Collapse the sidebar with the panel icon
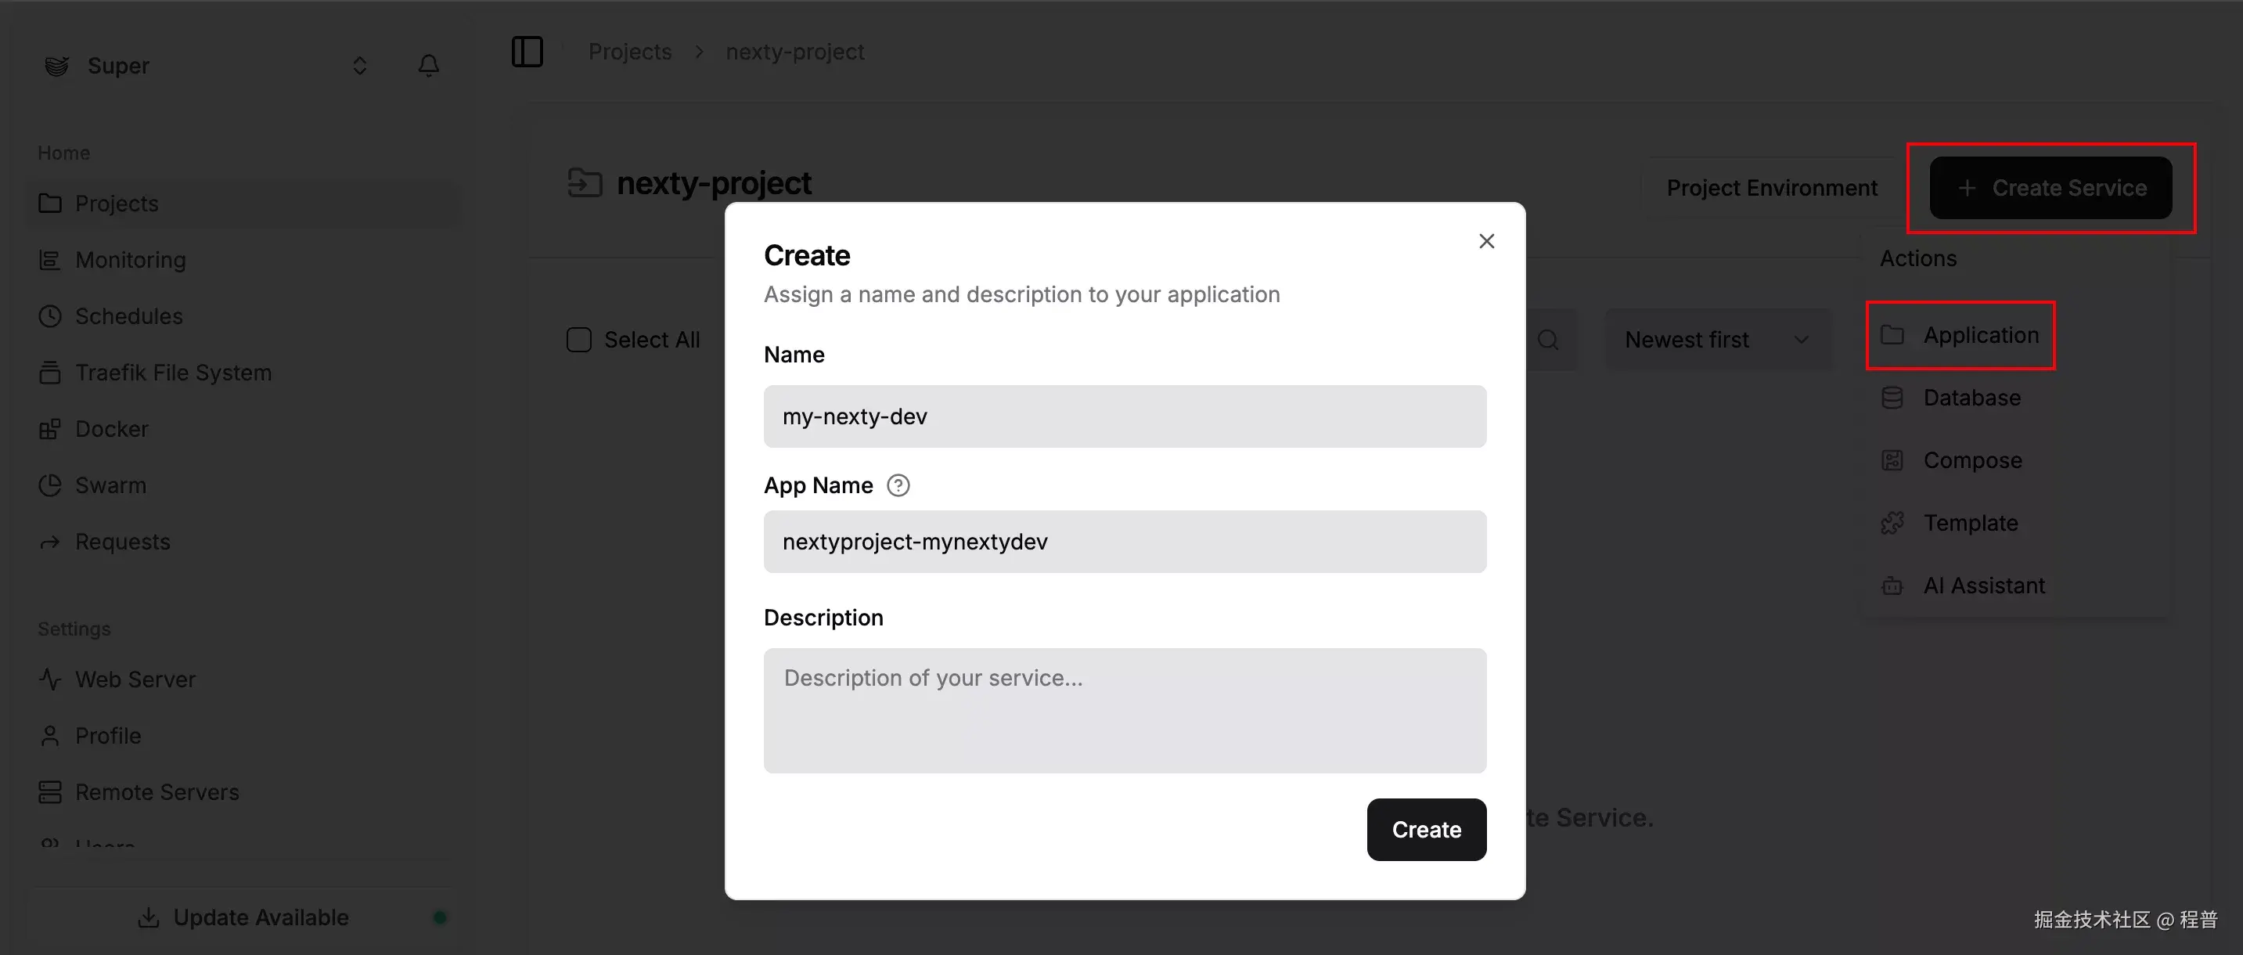Screen dimensions: 2243x955 pos(527,52)
